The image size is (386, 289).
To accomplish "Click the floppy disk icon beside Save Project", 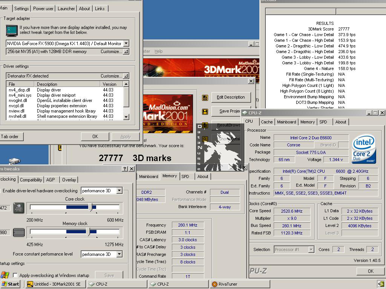I will click(205, 112).
